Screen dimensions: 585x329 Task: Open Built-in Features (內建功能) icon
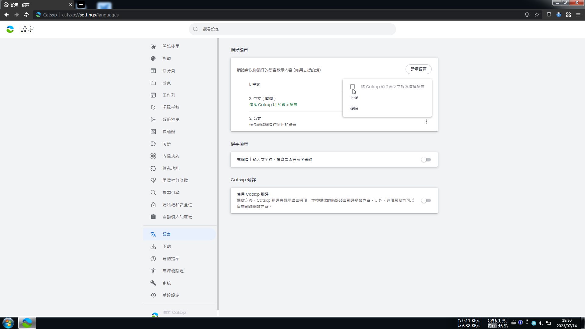pos(153,156)
